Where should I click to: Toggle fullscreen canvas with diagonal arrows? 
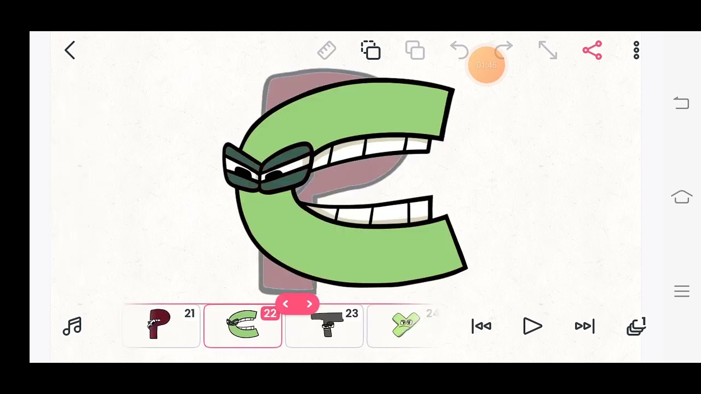click(548, 50)
